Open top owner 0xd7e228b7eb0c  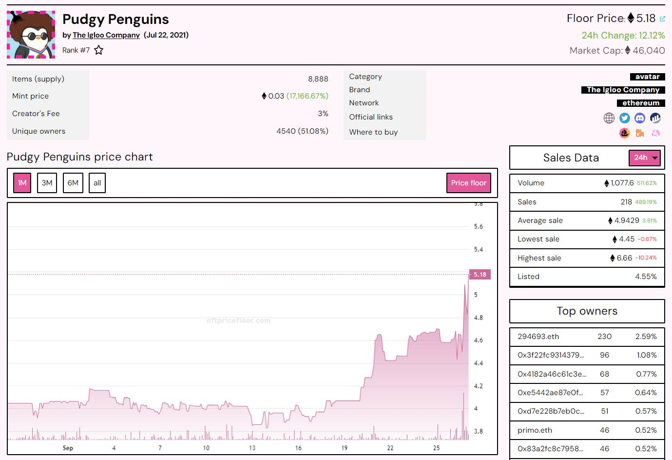tap(551, 411)
